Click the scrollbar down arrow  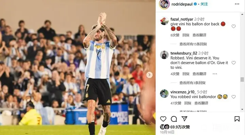(242, 110)
